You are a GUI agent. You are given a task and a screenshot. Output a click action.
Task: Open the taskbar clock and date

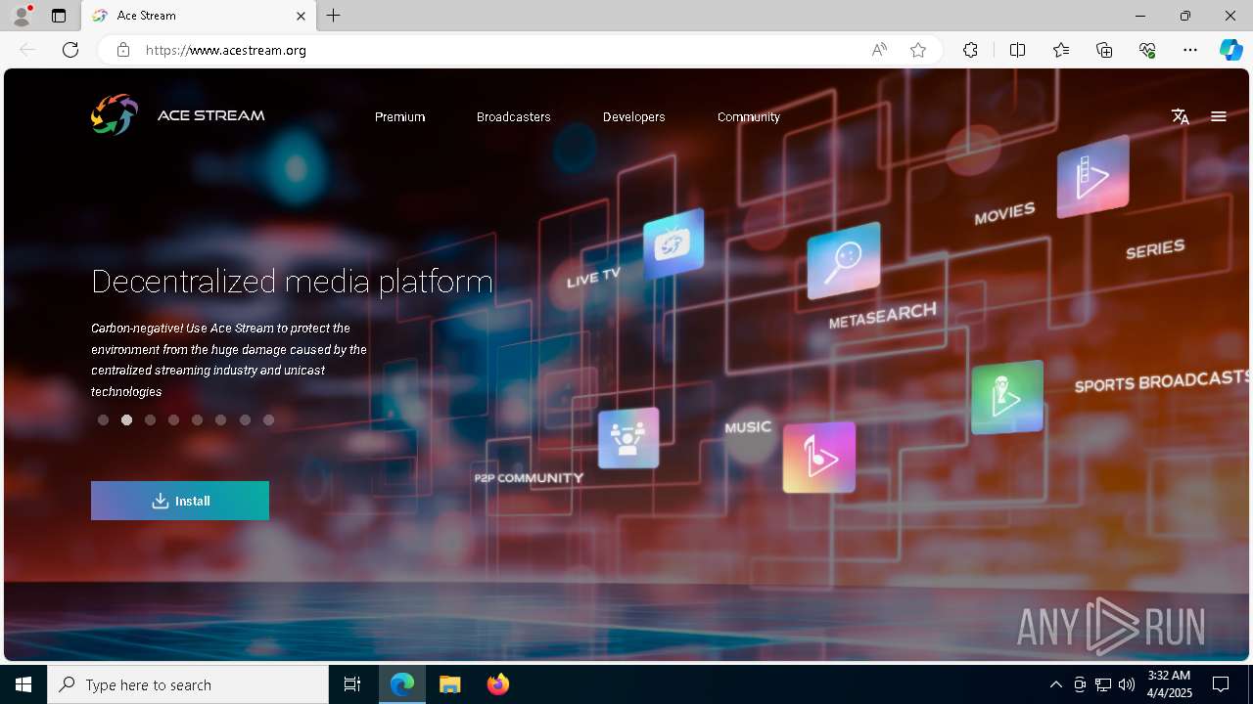[1169, 684]
